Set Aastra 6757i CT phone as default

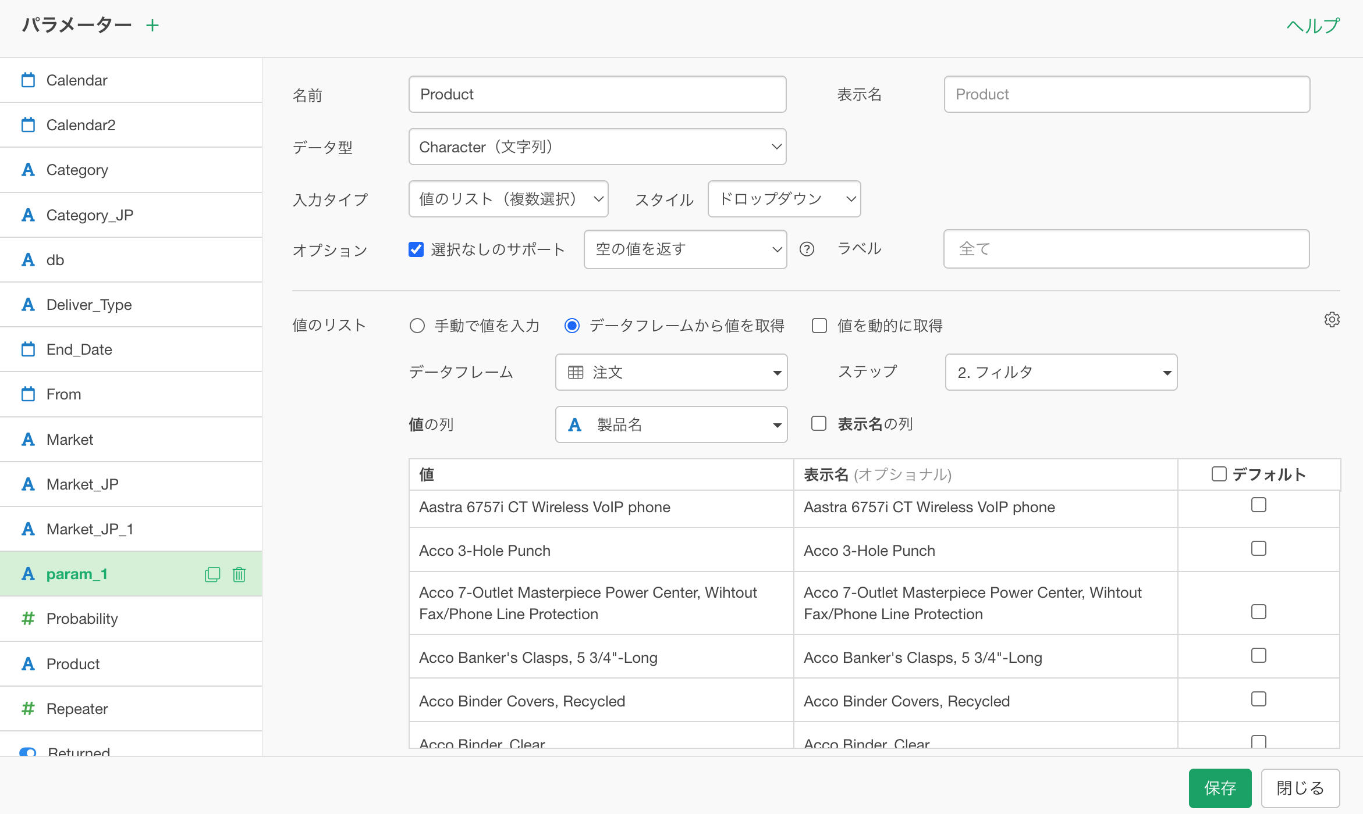(x=1259, y=505)
